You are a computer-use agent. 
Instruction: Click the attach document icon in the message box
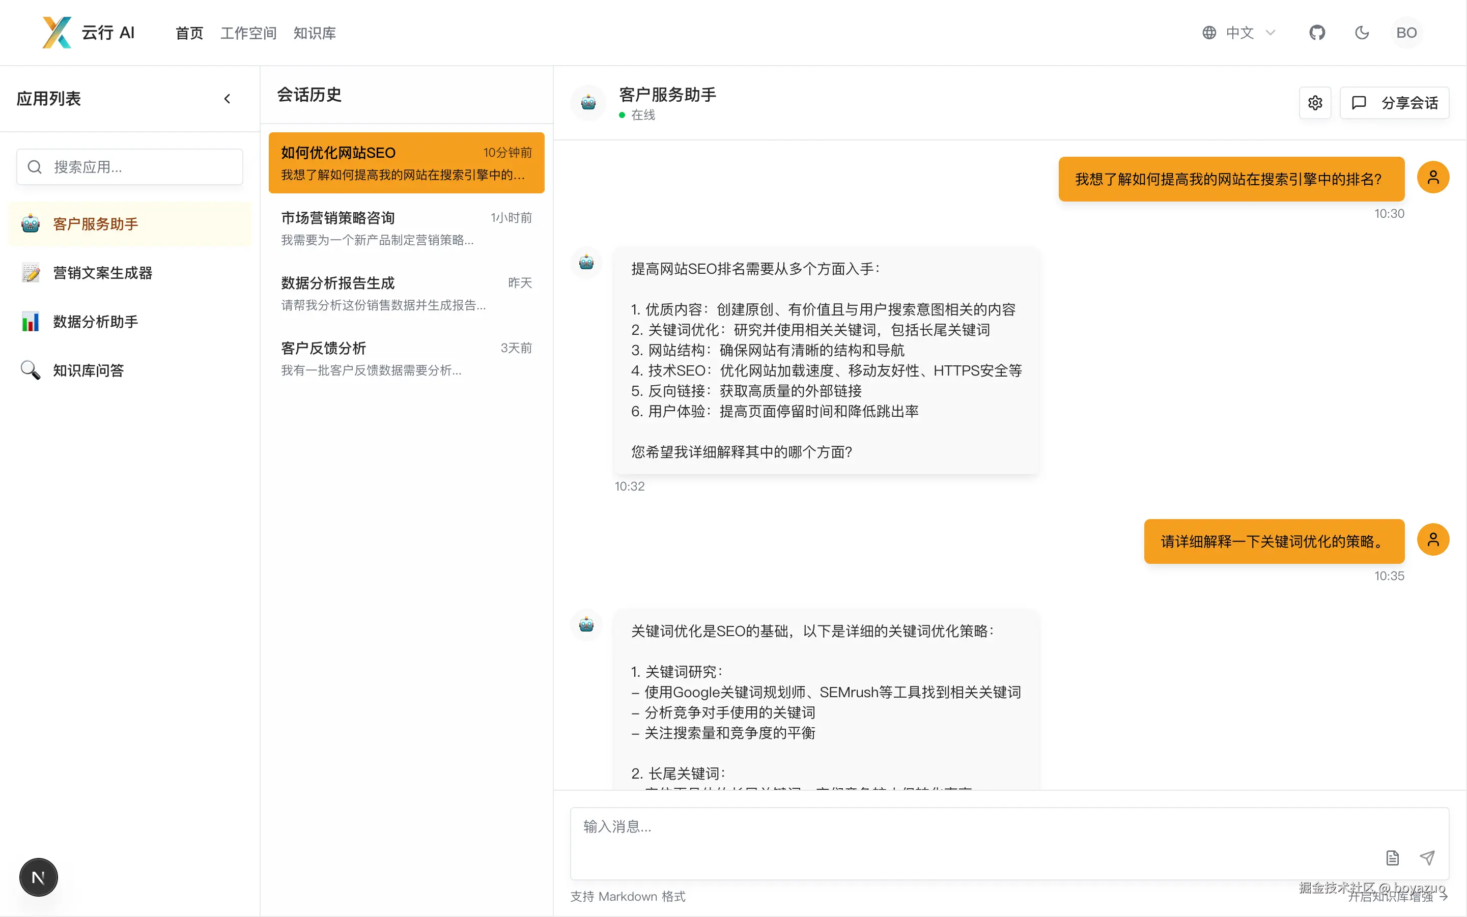(x=1392, y=857)
